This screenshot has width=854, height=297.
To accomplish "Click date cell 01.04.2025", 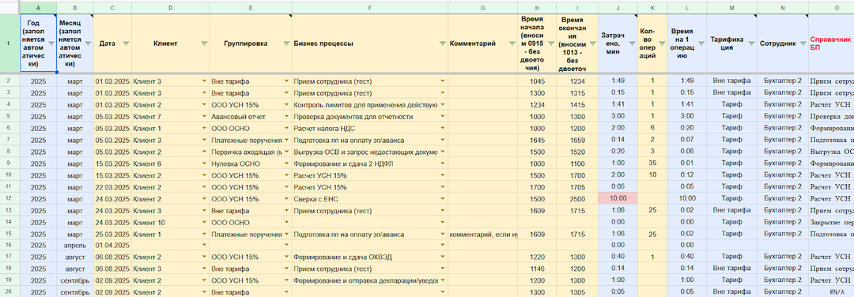I will click(112, 246).
